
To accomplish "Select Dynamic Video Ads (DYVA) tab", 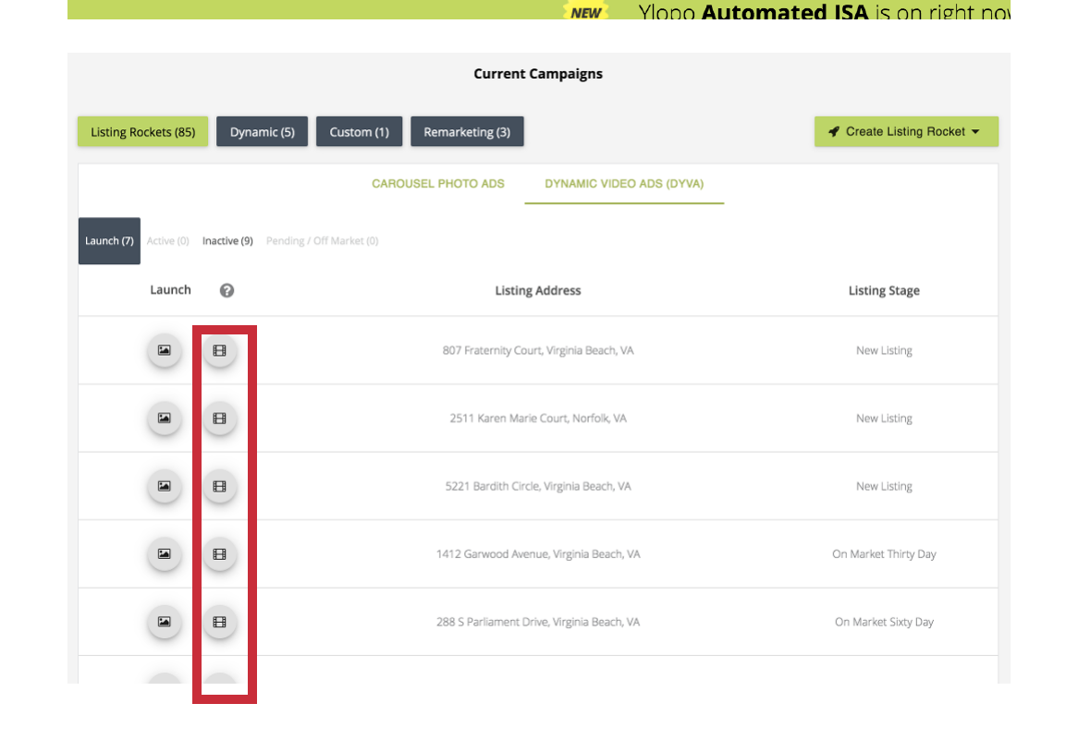I will 624,184.
